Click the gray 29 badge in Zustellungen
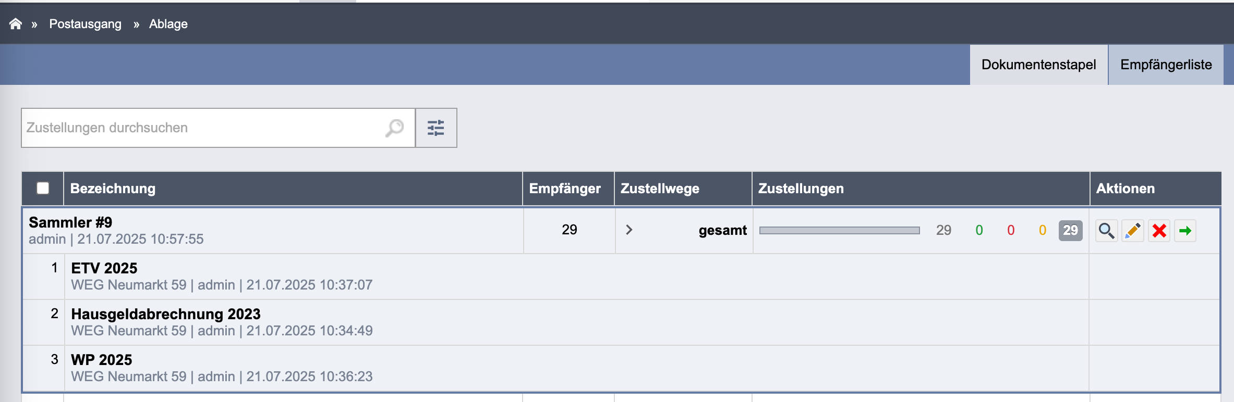The height and width of the screenshot is (402, 1234). pos(1070,230)
